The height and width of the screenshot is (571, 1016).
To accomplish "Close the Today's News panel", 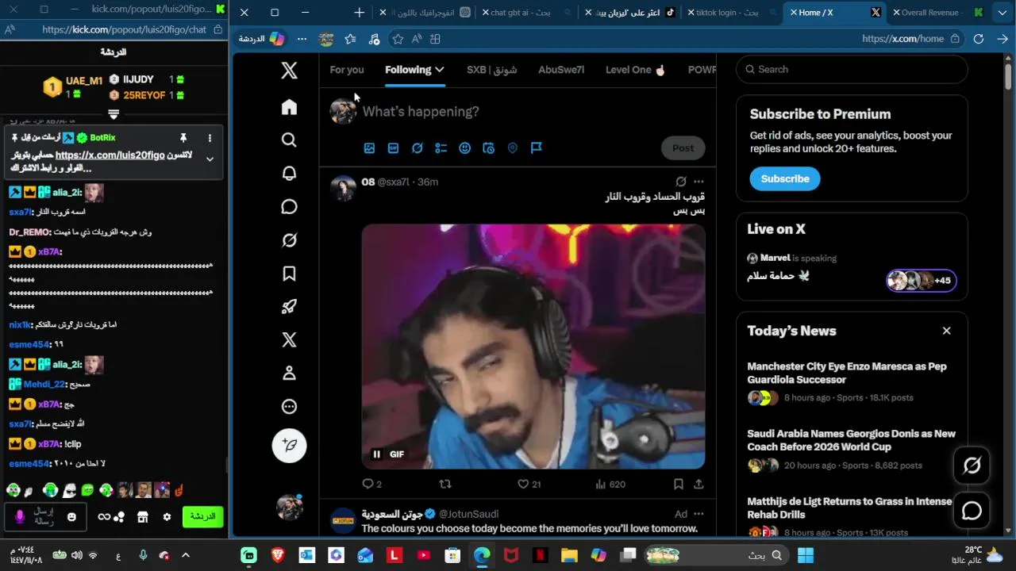I will [x=946, y=331].
